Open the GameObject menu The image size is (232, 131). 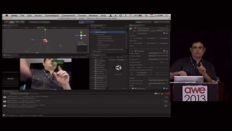pos(51,15)
